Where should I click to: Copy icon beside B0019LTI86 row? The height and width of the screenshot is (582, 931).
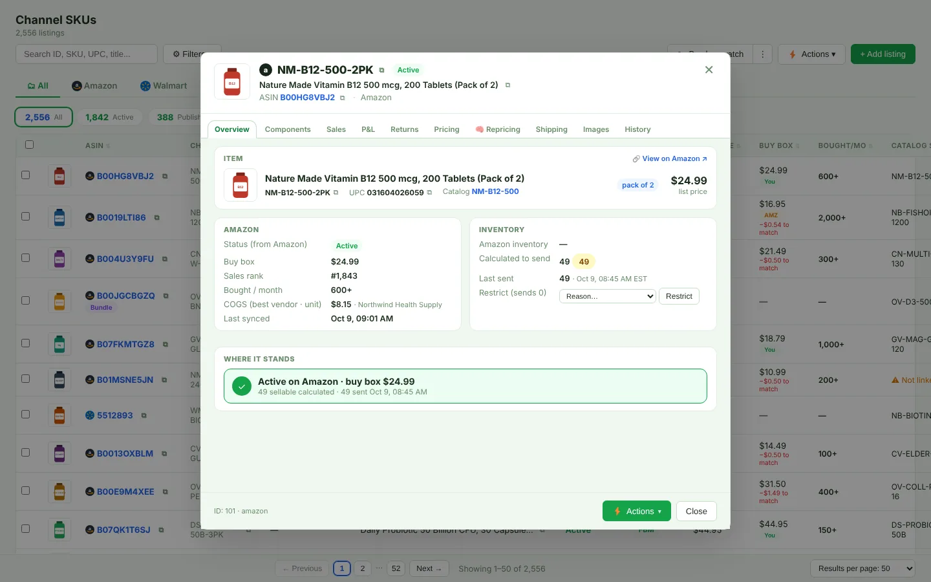pos(156,218)
